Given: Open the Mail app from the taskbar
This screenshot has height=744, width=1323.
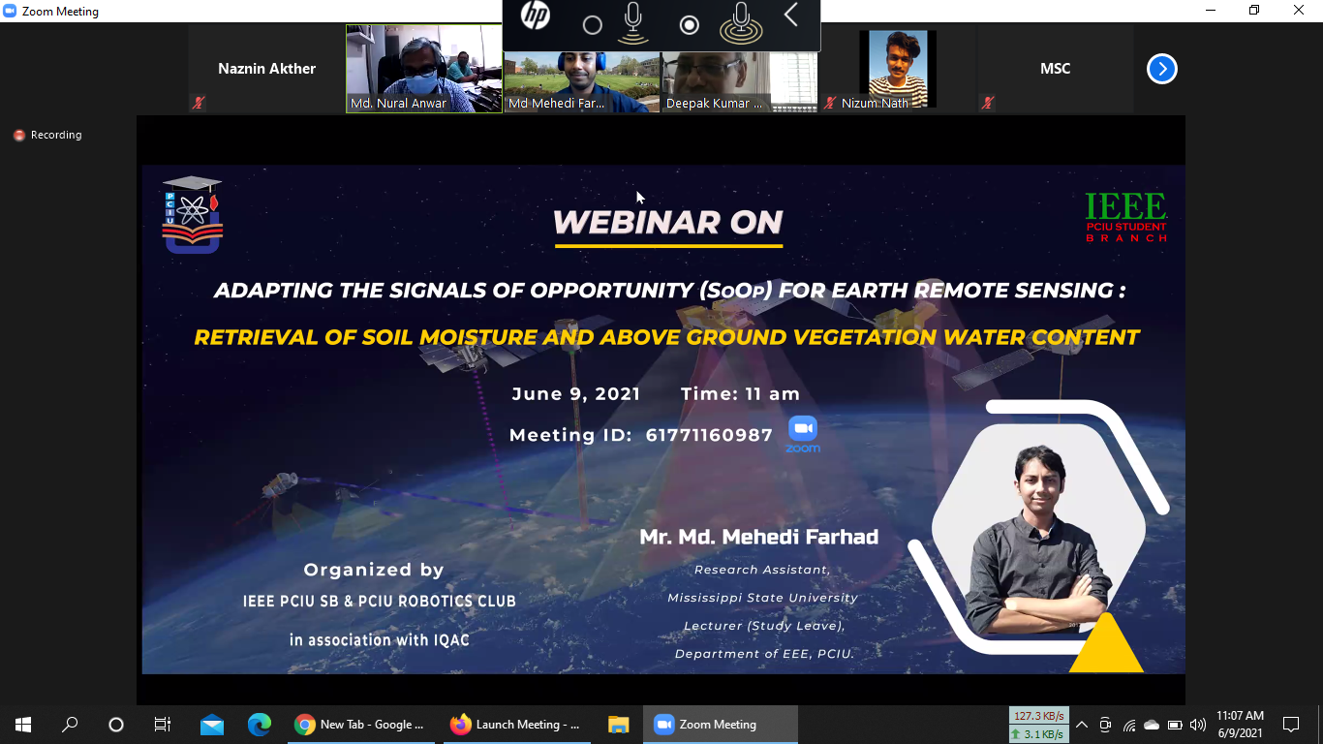Looking at the screenshot, I should (x=212, y=725).
